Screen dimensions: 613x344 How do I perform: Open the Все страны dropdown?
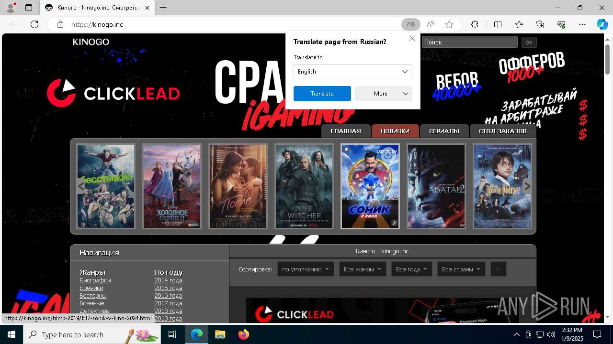point(461,269)
